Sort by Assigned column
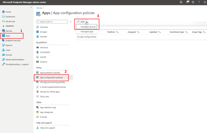 coord(133,32)
